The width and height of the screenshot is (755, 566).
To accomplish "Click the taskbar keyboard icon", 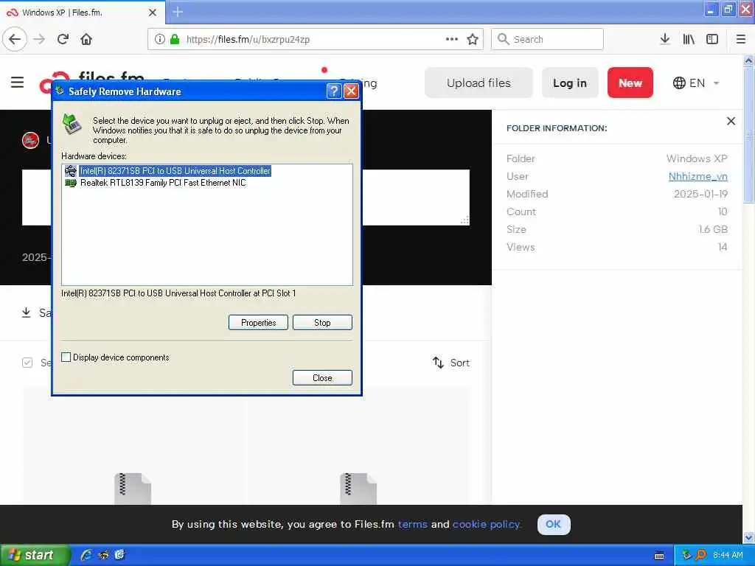I will click(x=659, y=556).
